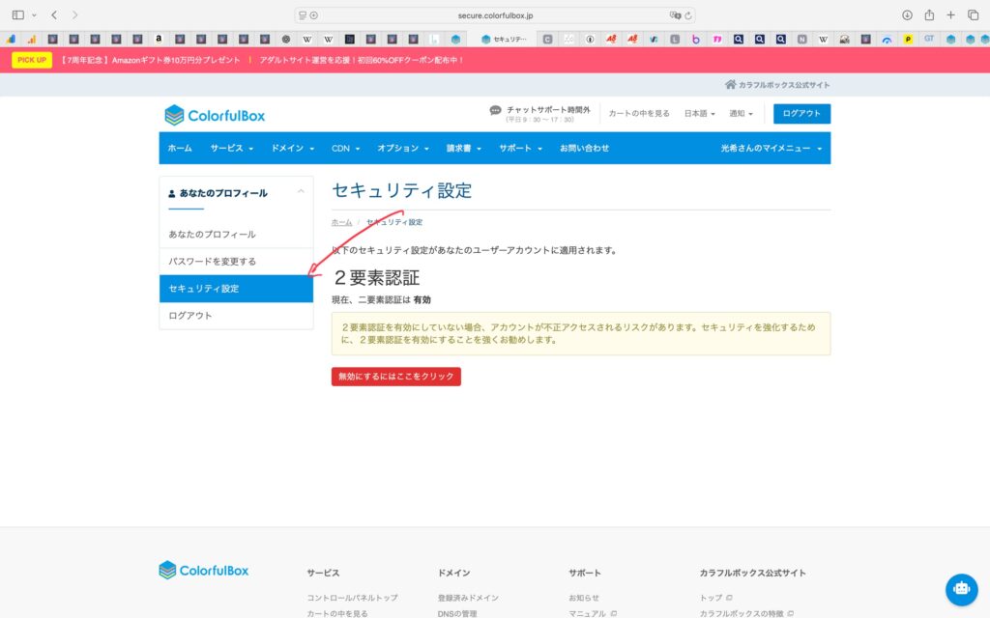Reload the page with the refresh icon
Screen dimensions: 990x618
pos(687,15)
